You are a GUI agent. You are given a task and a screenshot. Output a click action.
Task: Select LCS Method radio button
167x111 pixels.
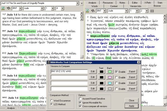pyautogui.click(x=51, y=104)
